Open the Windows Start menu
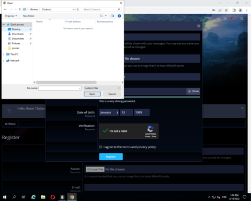This screenshot has width=251, height=201. [5, 197]
